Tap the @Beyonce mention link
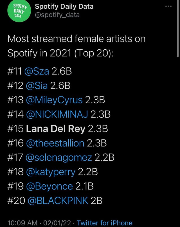Screen dimensions: 180x227 tap(49, 186)
